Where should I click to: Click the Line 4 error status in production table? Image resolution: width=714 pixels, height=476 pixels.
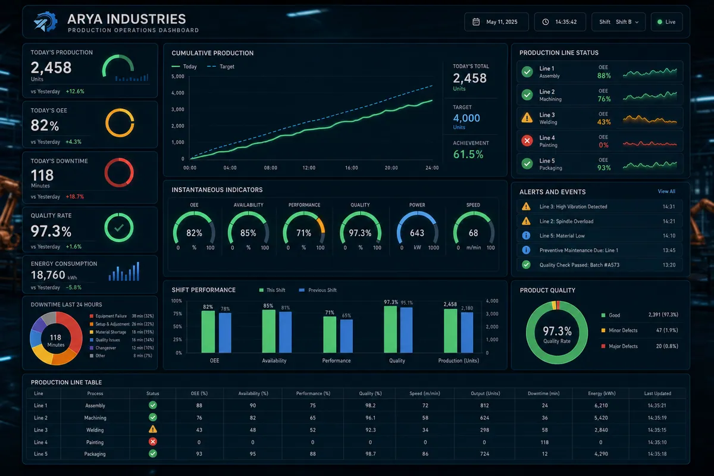153,441
